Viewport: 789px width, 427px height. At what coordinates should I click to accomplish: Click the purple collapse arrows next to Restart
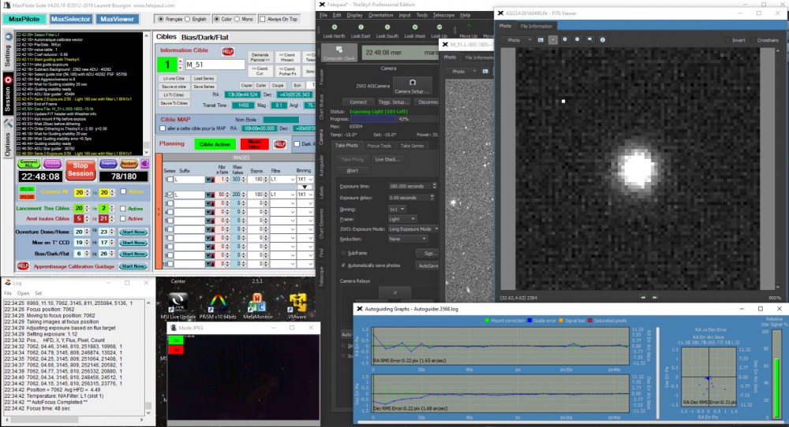pos(145,164)
